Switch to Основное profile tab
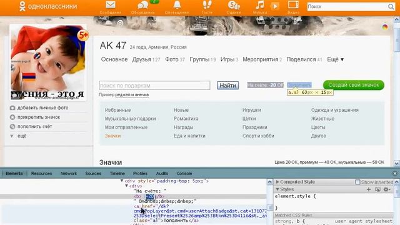The width and height of the screenshot is (400, 225). [x=114, y=59]
